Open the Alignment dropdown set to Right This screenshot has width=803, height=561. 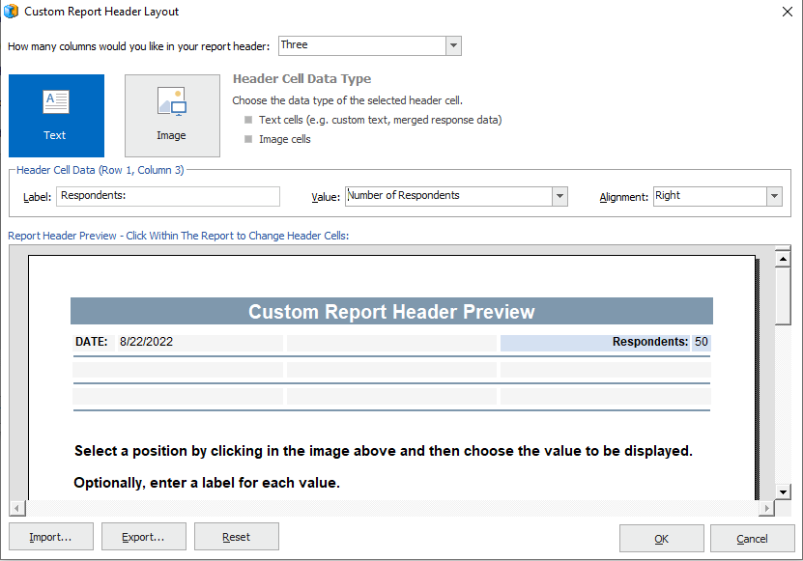click(774, 196)
